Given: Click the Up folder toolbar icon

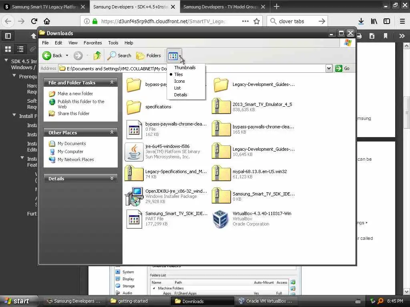Looking at the screenshot, I should pos(97,55).
